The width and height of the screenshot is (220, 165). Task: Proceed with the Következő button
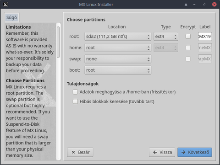coord(195,152)
